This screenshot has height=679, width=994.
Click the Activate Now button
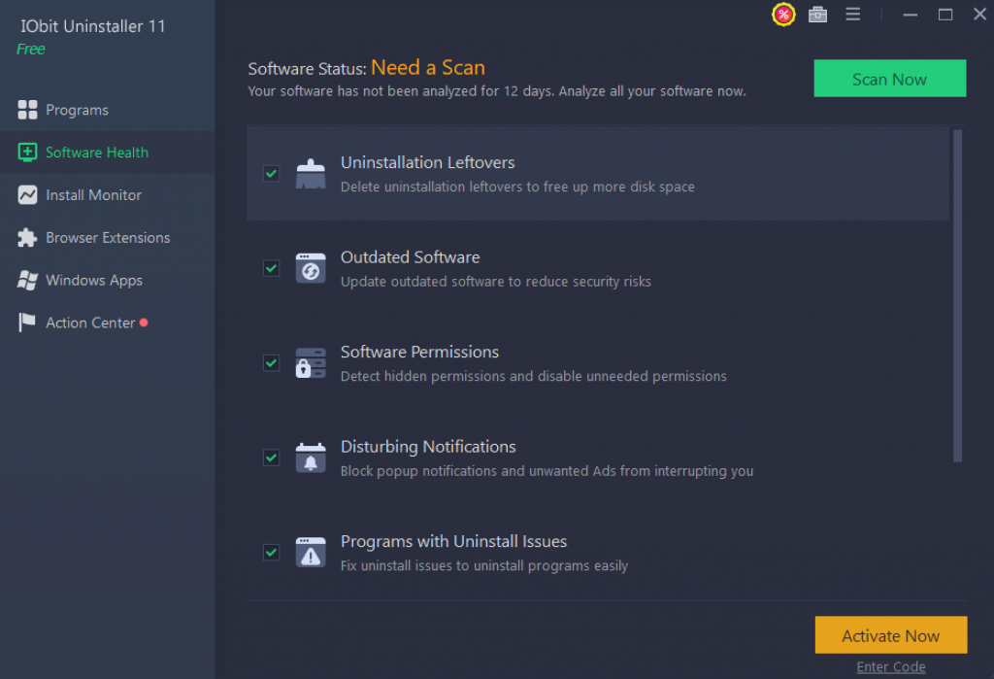click(890, 635)
